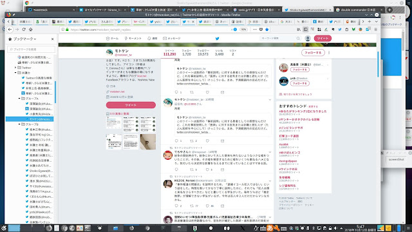Open trend #あなたがランキング1位になりました
Image resolution: width=412 pixels, height=232 pixels.
pos(303,111)
